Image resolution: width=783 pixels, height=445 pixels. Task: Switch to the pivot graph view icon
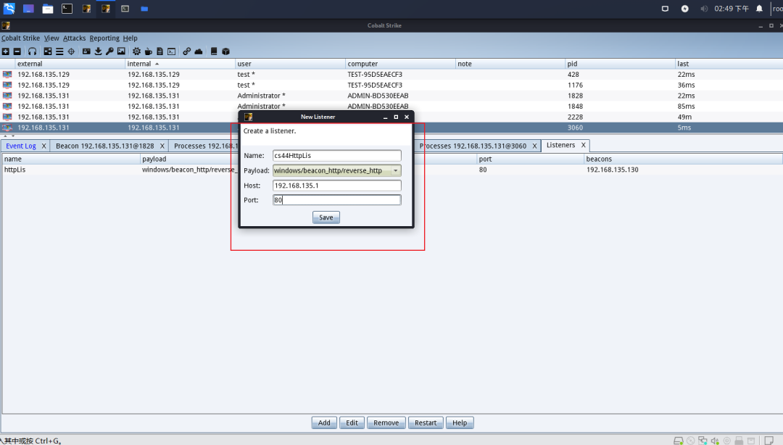(x=48, y=51)
